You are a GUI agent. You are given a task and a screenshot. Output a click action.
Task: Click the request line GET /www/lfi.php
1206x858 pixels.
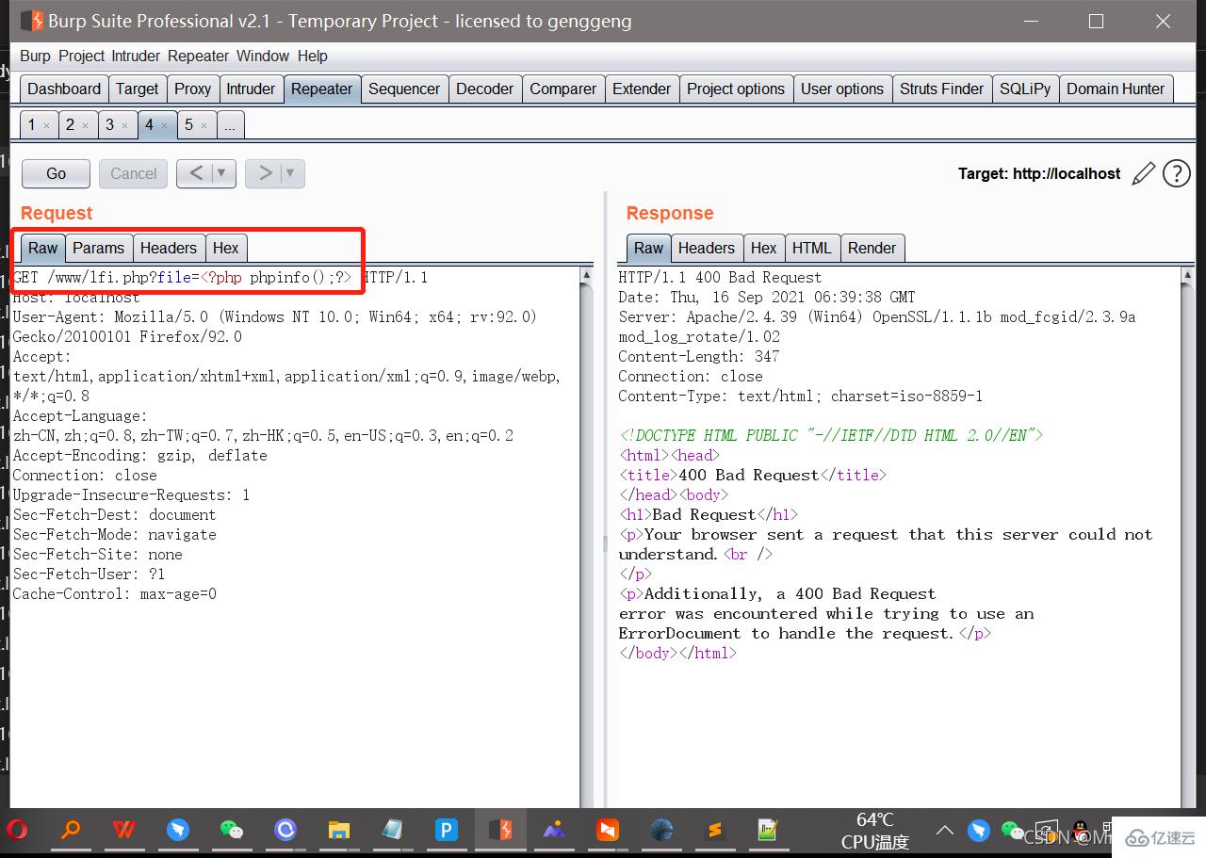coord(220,278)
